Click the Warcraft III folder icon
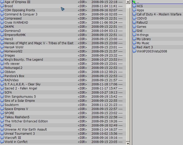Image resolution: width=183 pixels, height=145 pixels. pos(2,138)
